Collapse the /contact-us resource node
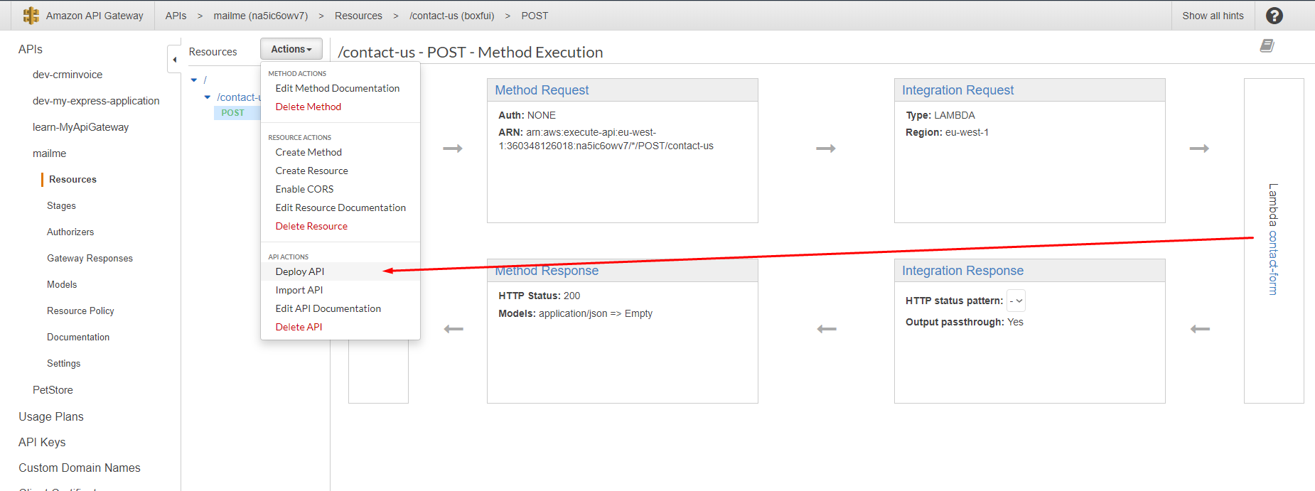The height and width of the screenshot is (491, 1315). (208, 97)
